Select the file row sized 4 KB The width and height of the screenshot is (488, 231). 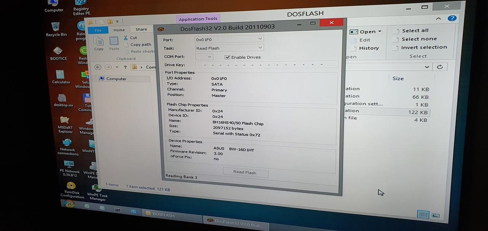[386, 119]
